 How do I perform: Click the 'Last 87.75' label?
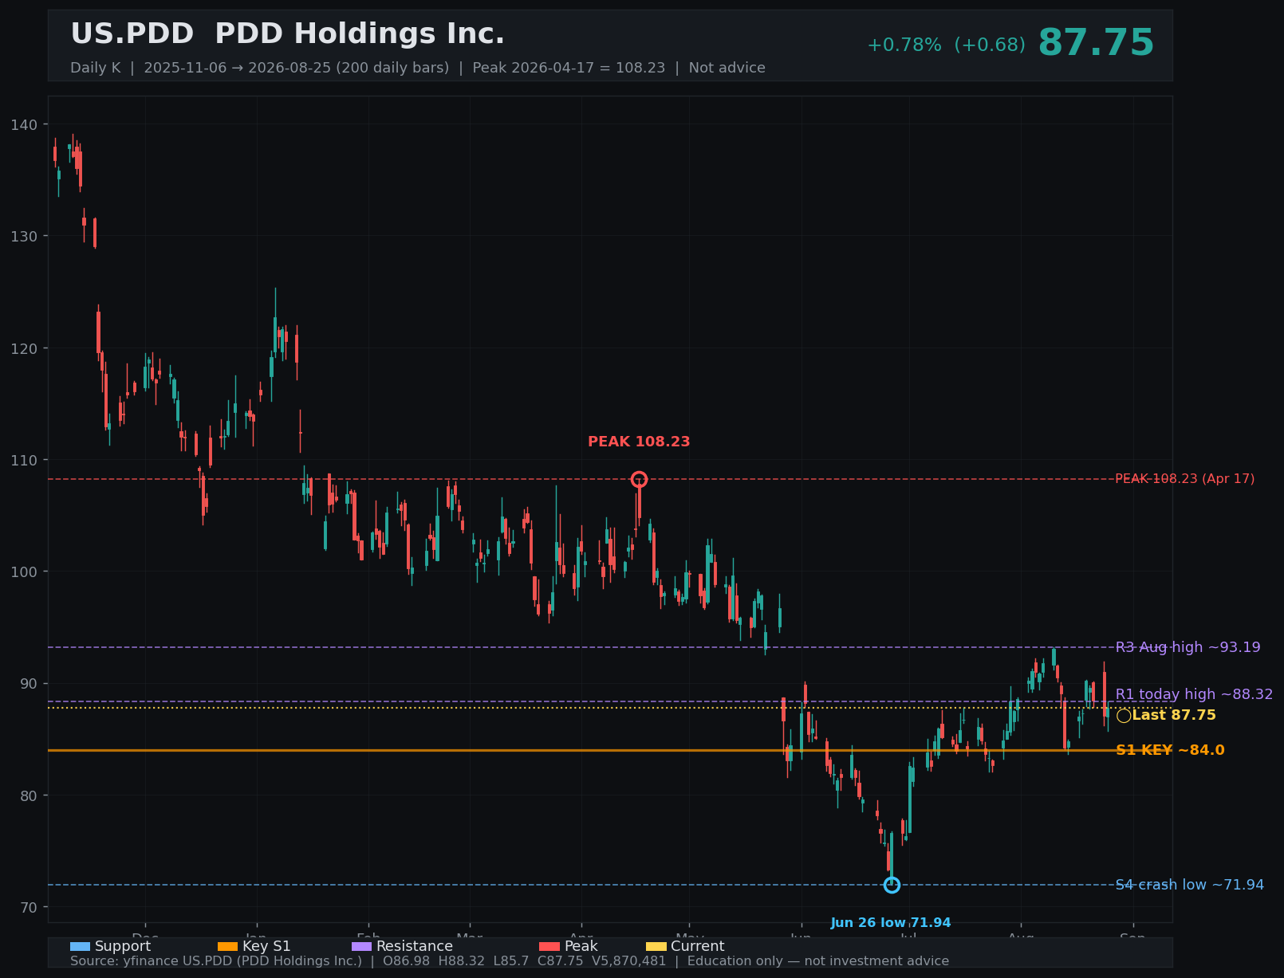point(1174,715)
